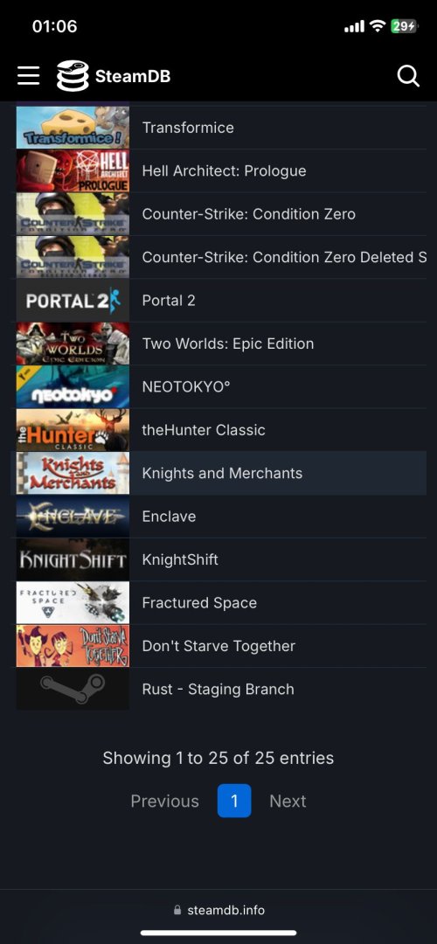Select page 1 pagination button
Screen dimensions: 437x944
click(x=234, y=801)
